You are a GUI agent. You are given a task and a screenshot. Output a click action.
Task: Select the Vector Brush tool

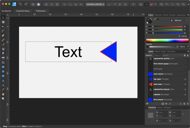[x=3, y=44]
